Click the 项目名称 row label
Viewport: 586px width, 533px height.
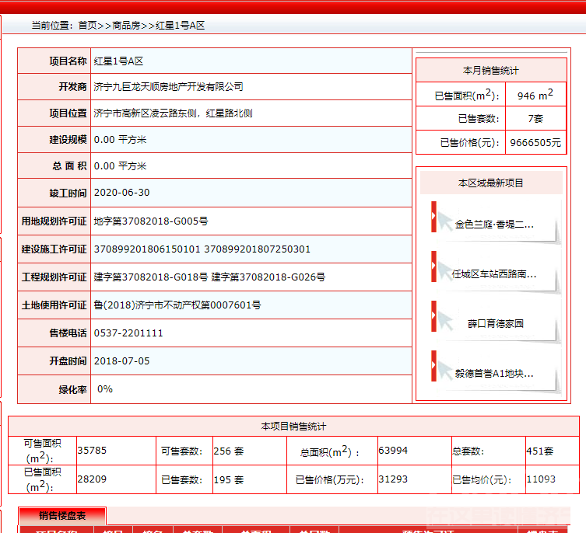pyautogui.click(x=68, y=61)
